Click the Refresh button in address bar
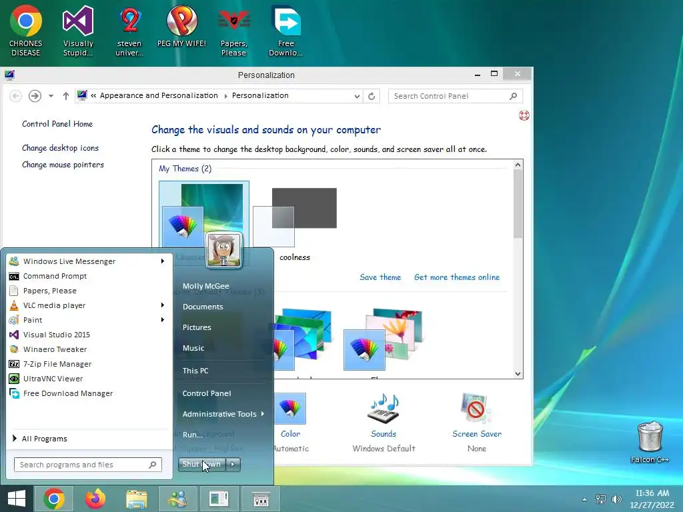 click(372, 96)
